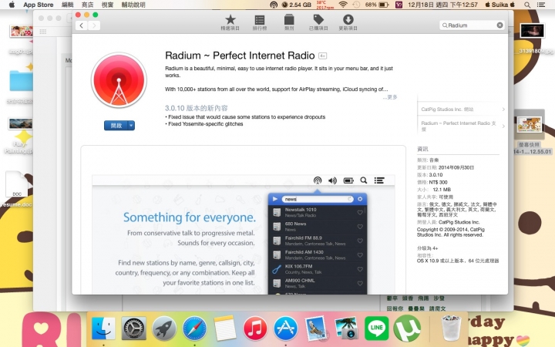Select resume.doc file on the desktop
555x347 pixels.
(16, 190)
